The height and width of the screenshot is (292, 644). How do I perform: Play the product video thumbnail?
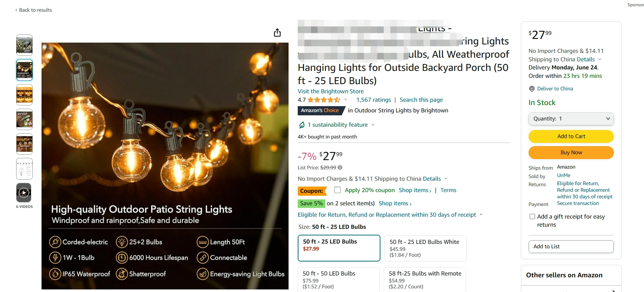(x=24, y=192)
